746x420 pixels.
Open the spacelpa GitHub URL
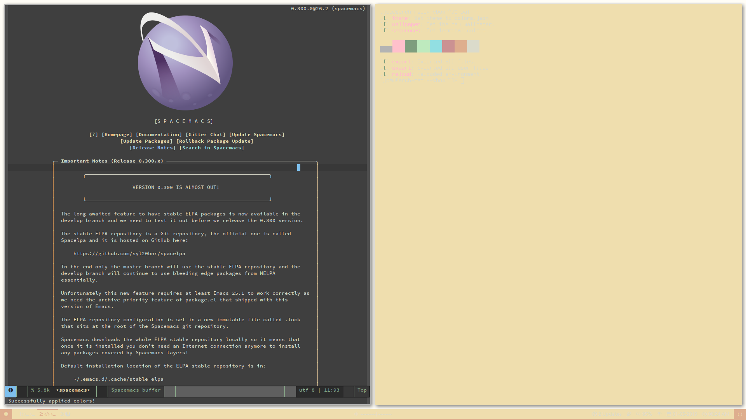tap(129, 254)
